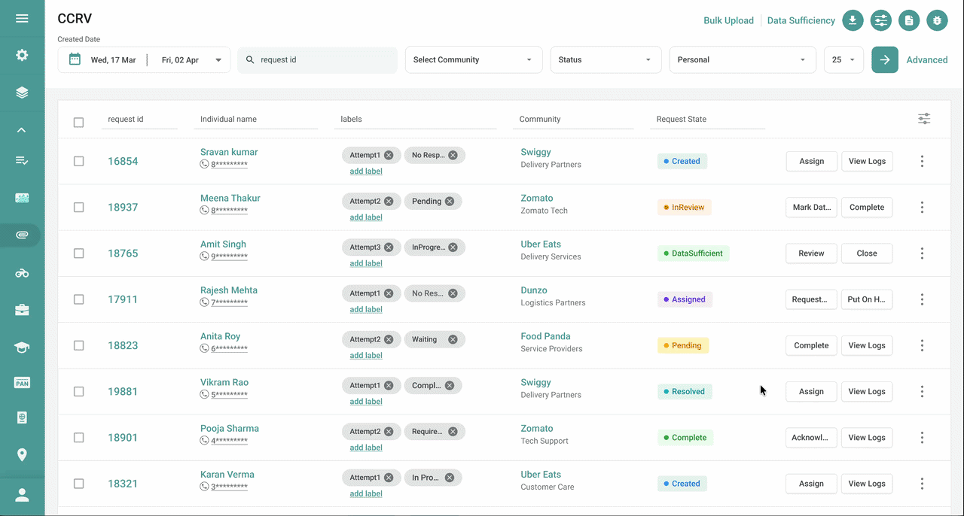Screen dimensions: 964x516
Task: Open the graduation cap sidebar icon
Action: [x=22, y=347]
